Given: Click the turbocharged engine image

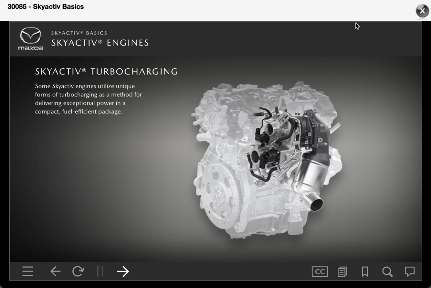Looking at the screenshot, I should pyautogui.click(x=267, y=160).
